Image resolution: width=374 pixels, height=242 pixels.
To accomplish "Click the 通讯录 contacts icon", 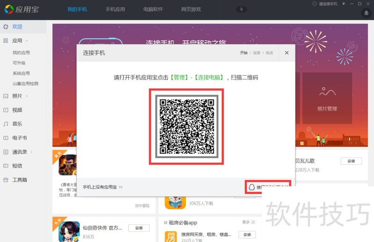I will point(6,152).
